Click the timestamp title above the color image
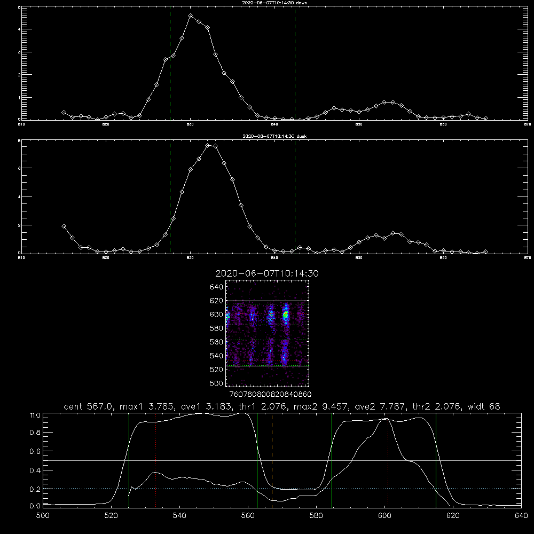The image size is (534, 534). coord(267,273)
